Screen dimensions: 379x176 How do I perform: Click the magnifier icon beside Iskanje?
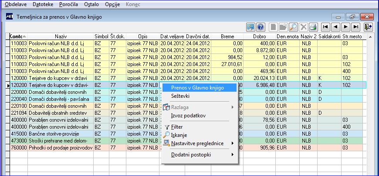click(166, 135)
